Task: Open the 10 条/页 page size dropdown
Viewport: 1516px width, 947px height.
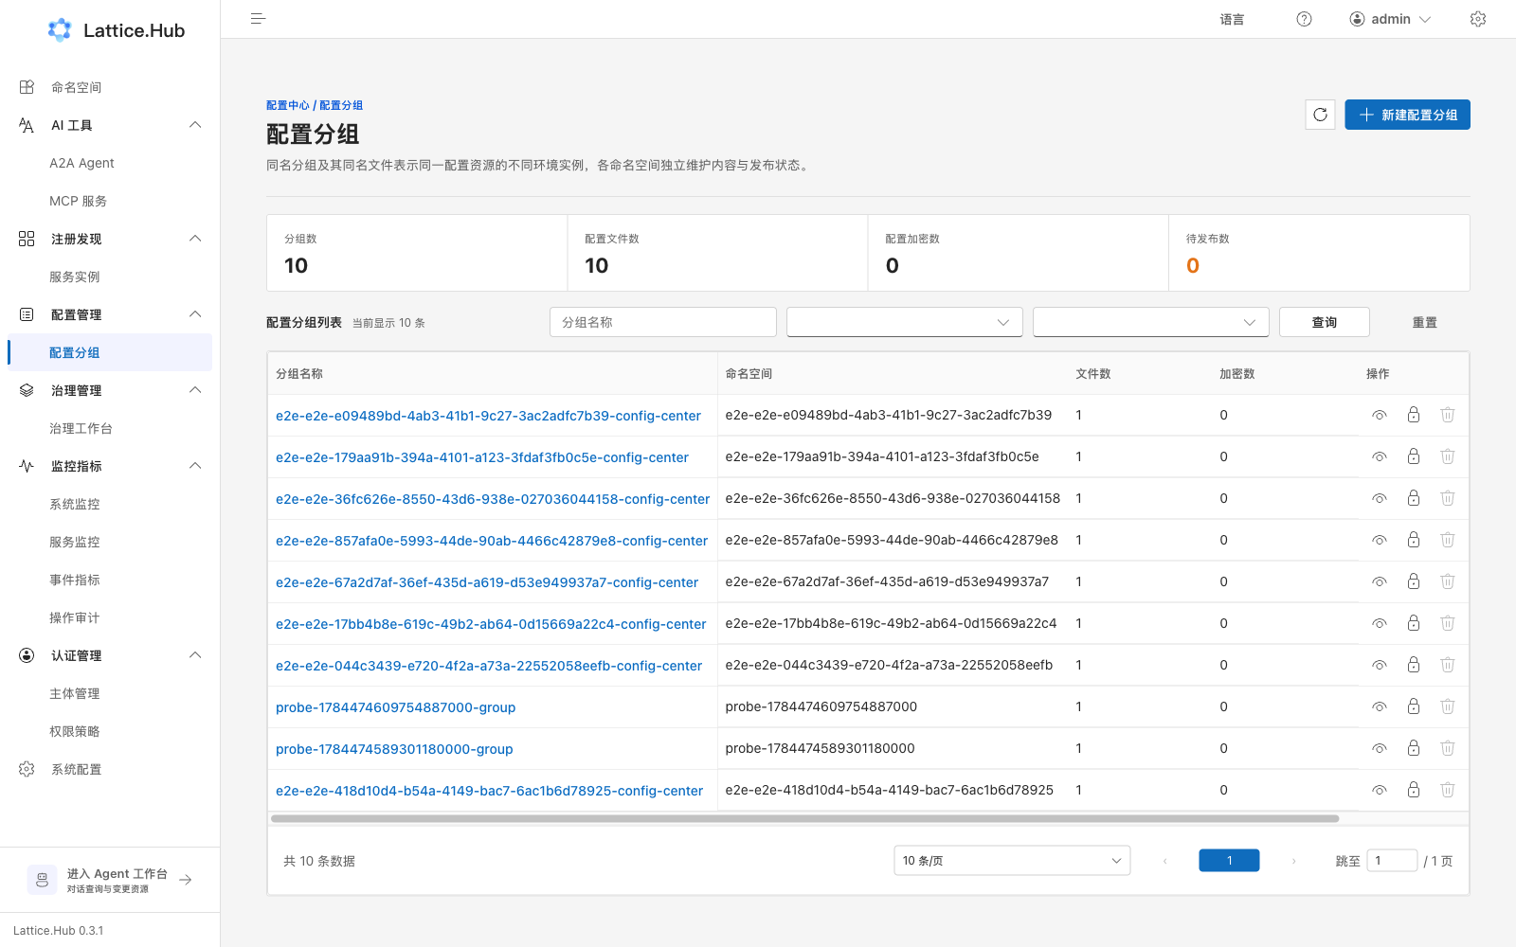Action: pos(1012,861)
